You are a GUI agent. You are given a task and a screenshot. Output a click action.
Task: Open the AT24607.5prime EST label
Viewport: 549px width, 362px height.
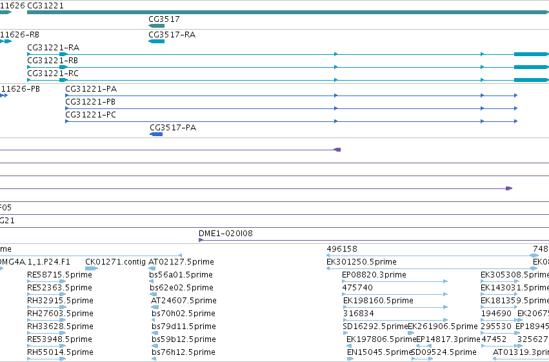pyautogui.click(x=183, y=301)
